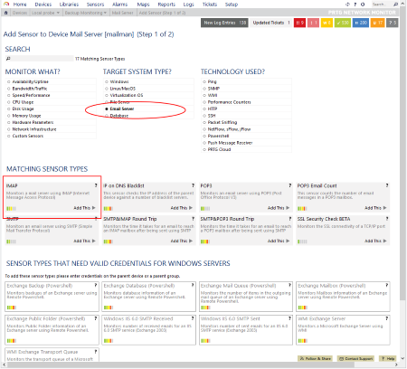Click Add This on SSL Security Check card
Screen dimensions: 407x369
click(x=375, y=241)
